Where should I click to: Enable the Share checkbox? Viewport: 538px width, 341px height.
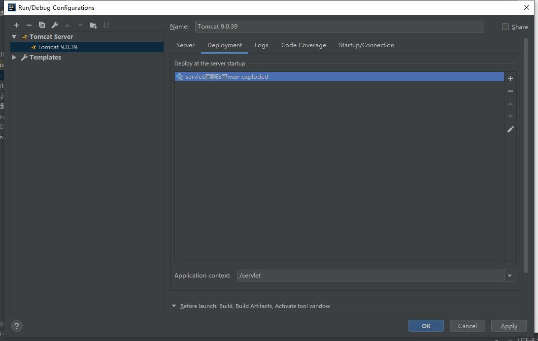click(505, 27)
